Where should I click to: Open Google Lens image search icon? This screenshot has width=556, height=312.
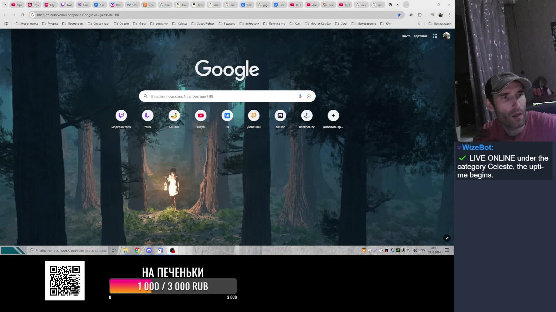[309, 96]
